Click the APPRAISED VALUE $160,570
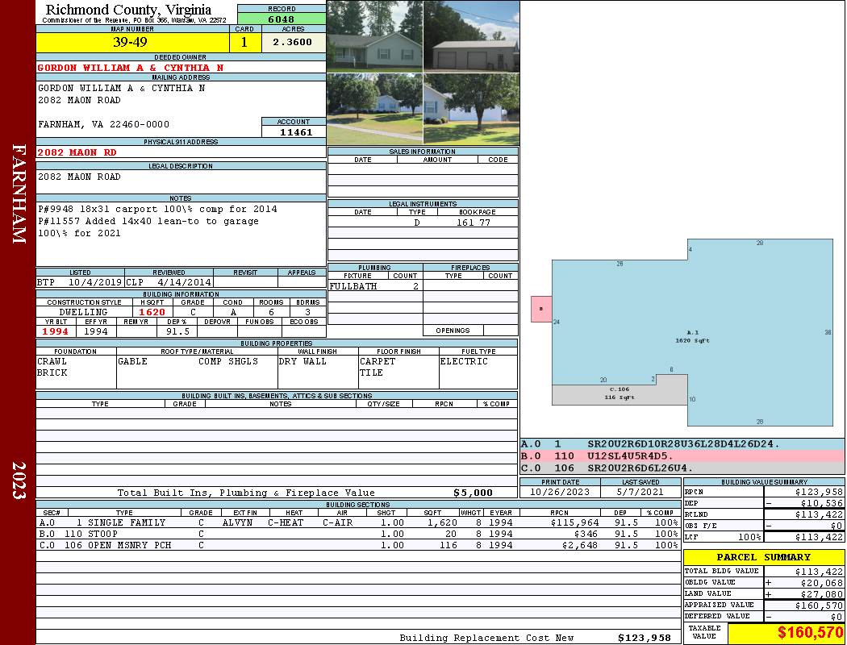This screenshot has height=645, width=847. (x=819, y=605)
